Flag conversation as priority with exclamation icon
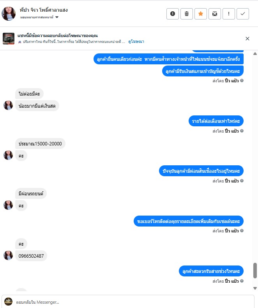This screenshot has height=308, width=258. (229, 14)
